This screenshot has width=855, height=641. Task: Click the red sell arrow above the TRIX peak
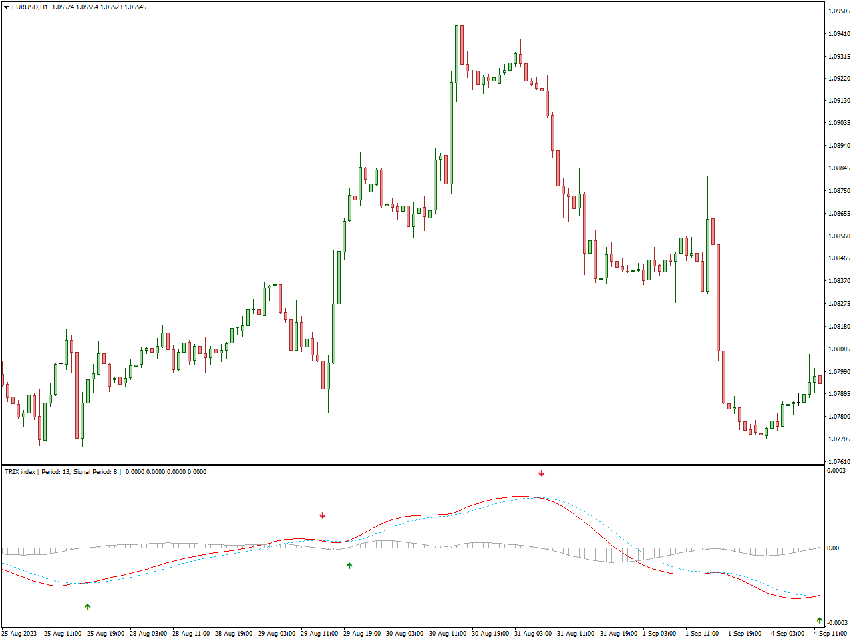pyautogui.click(x=542, y=473)
